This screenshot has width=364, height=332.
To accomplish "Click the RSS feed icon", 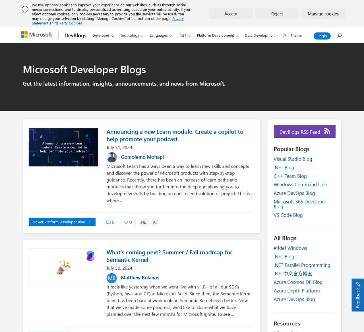I will pyautogui.click(x=327, y=131).
